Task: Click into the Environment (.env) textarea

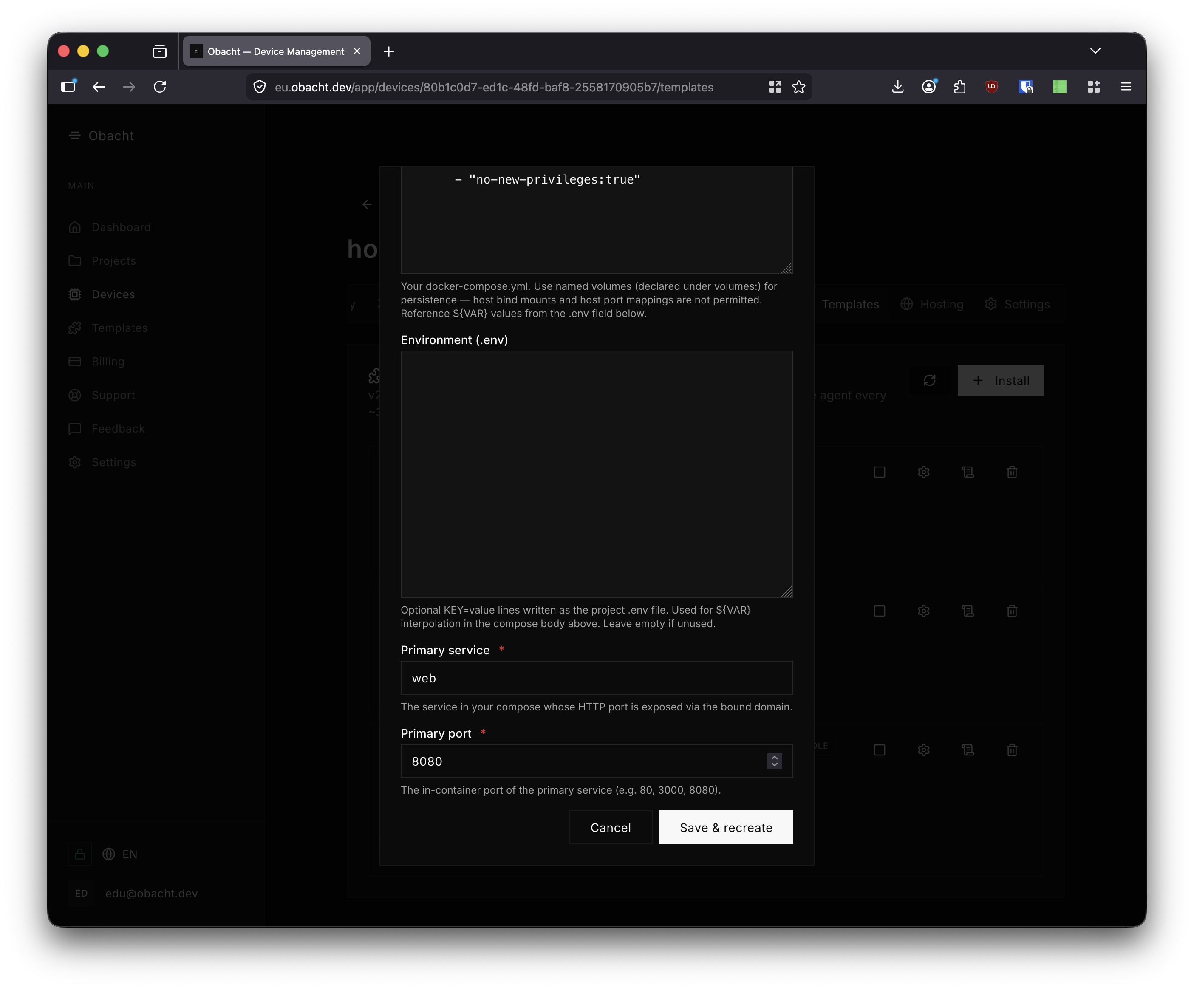Action: pyautogui.click(x=597, y=474)
